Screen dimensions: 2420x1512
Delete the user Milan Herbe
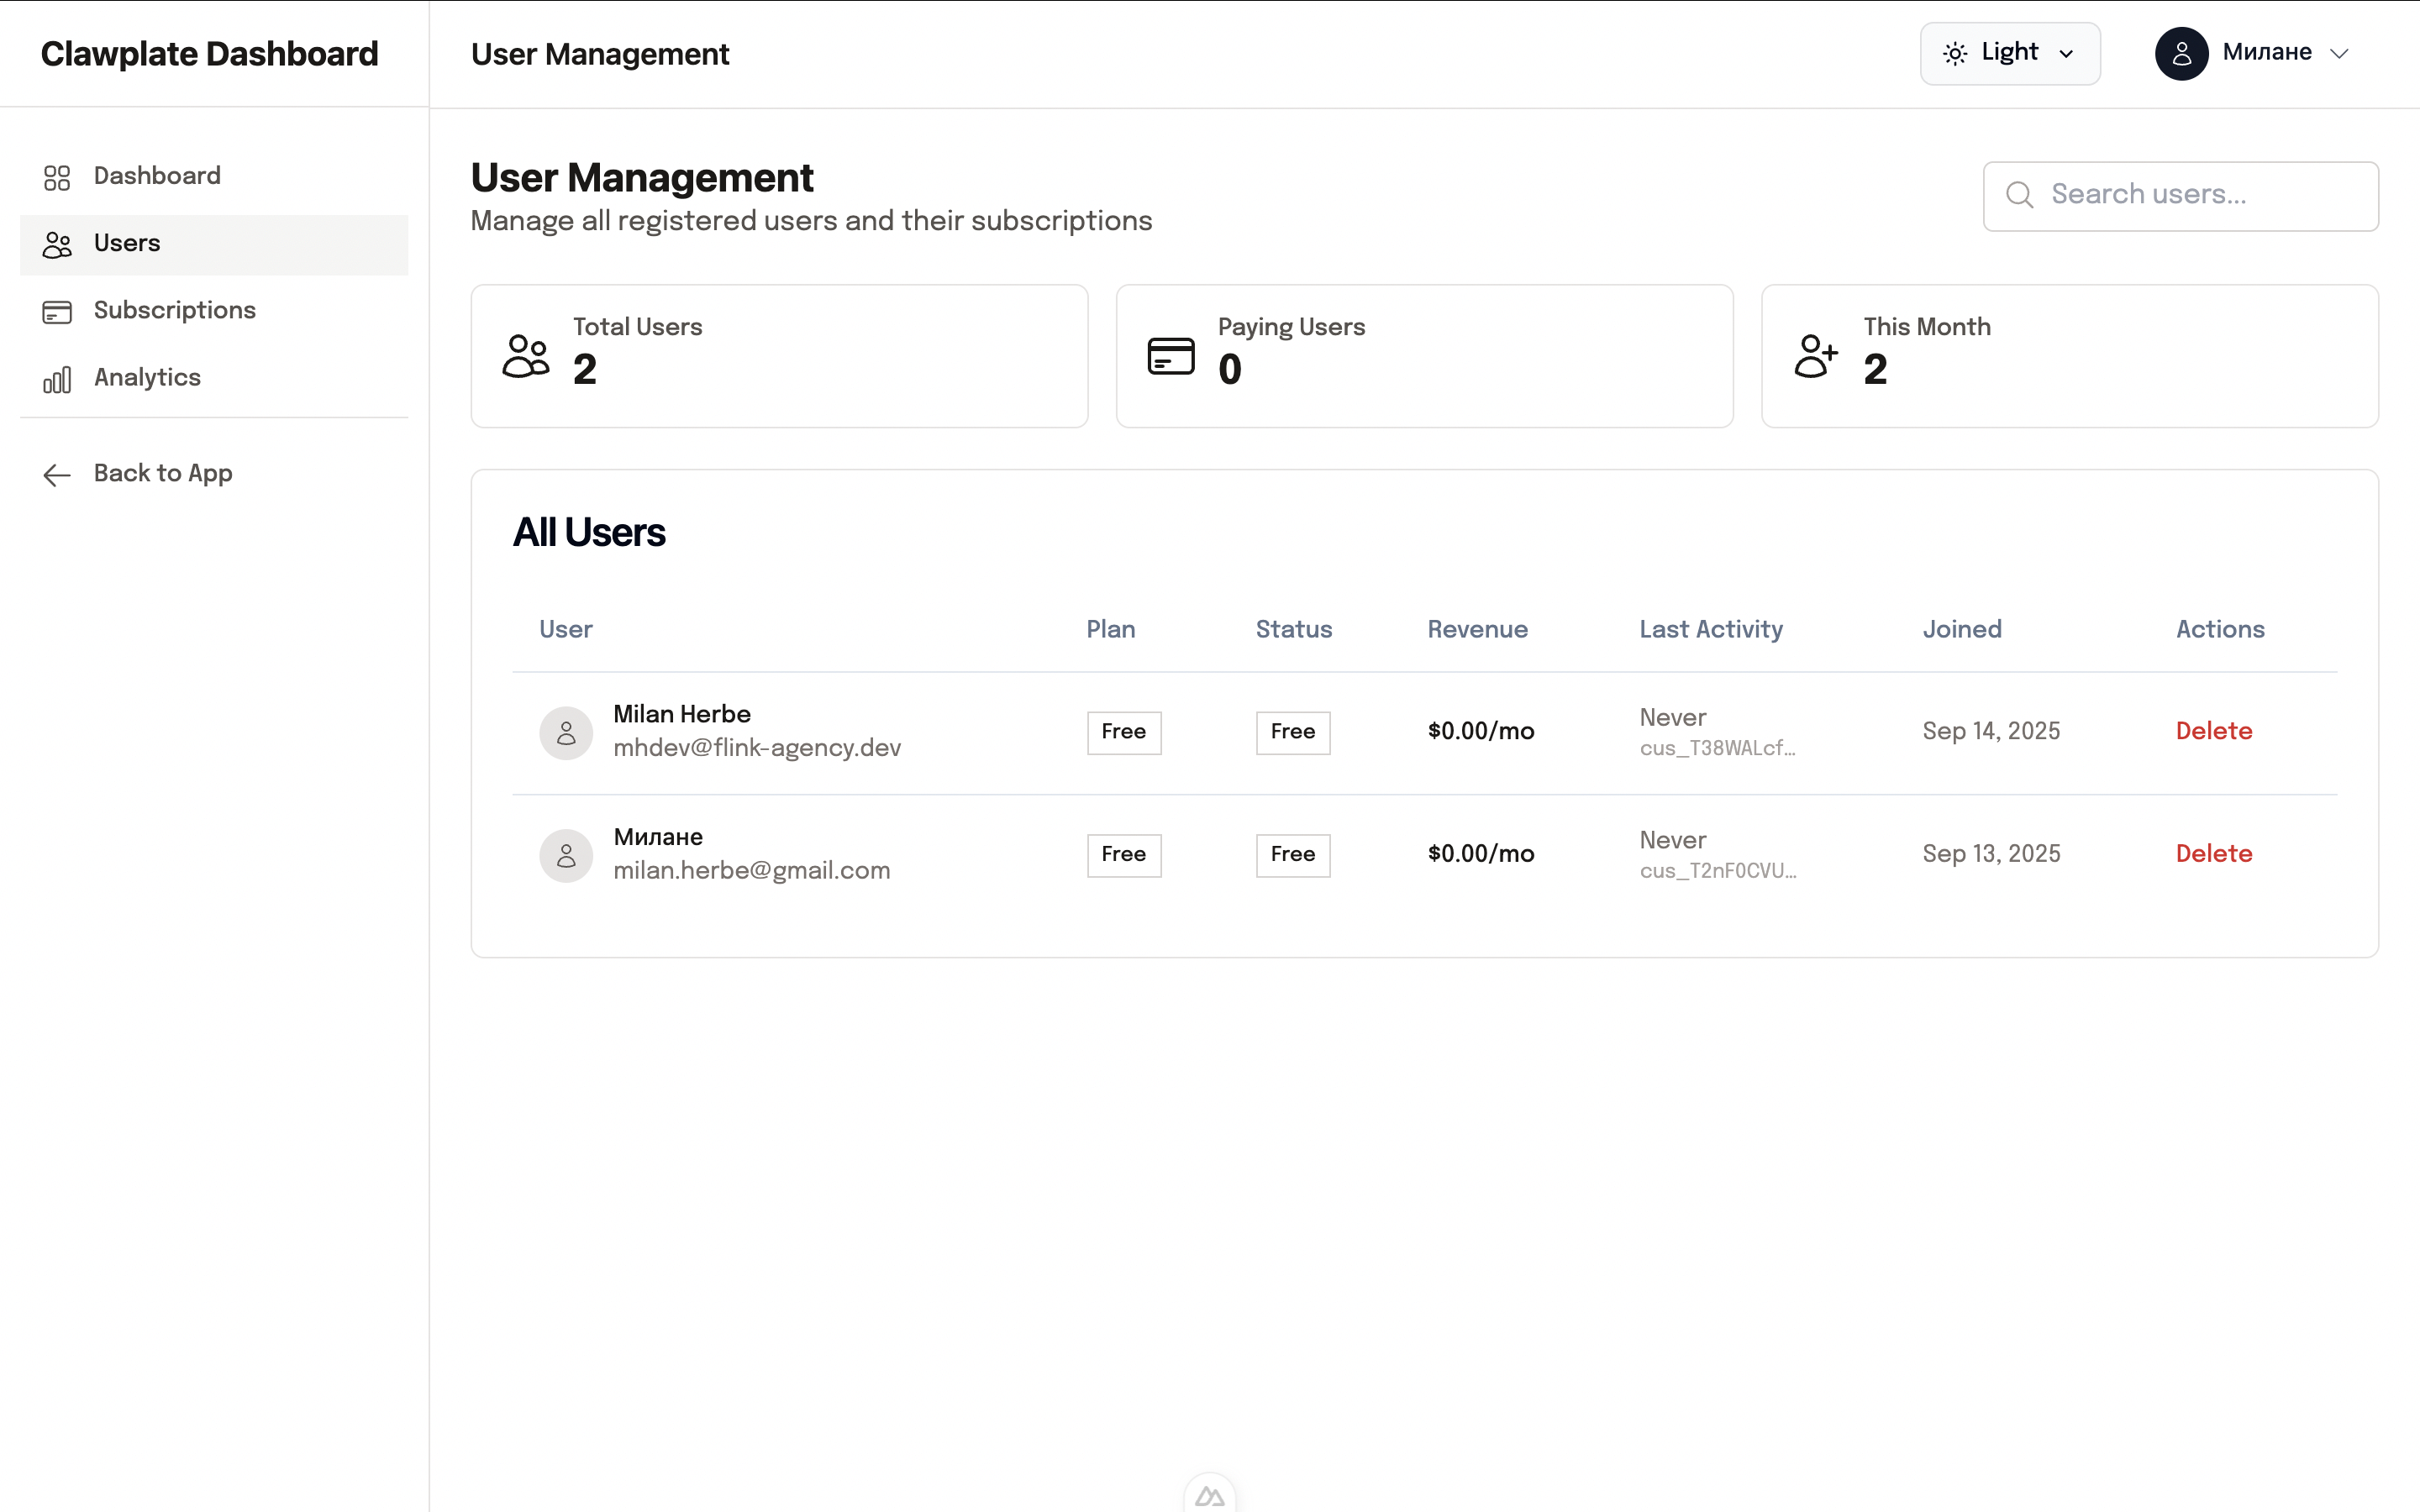2213,731
